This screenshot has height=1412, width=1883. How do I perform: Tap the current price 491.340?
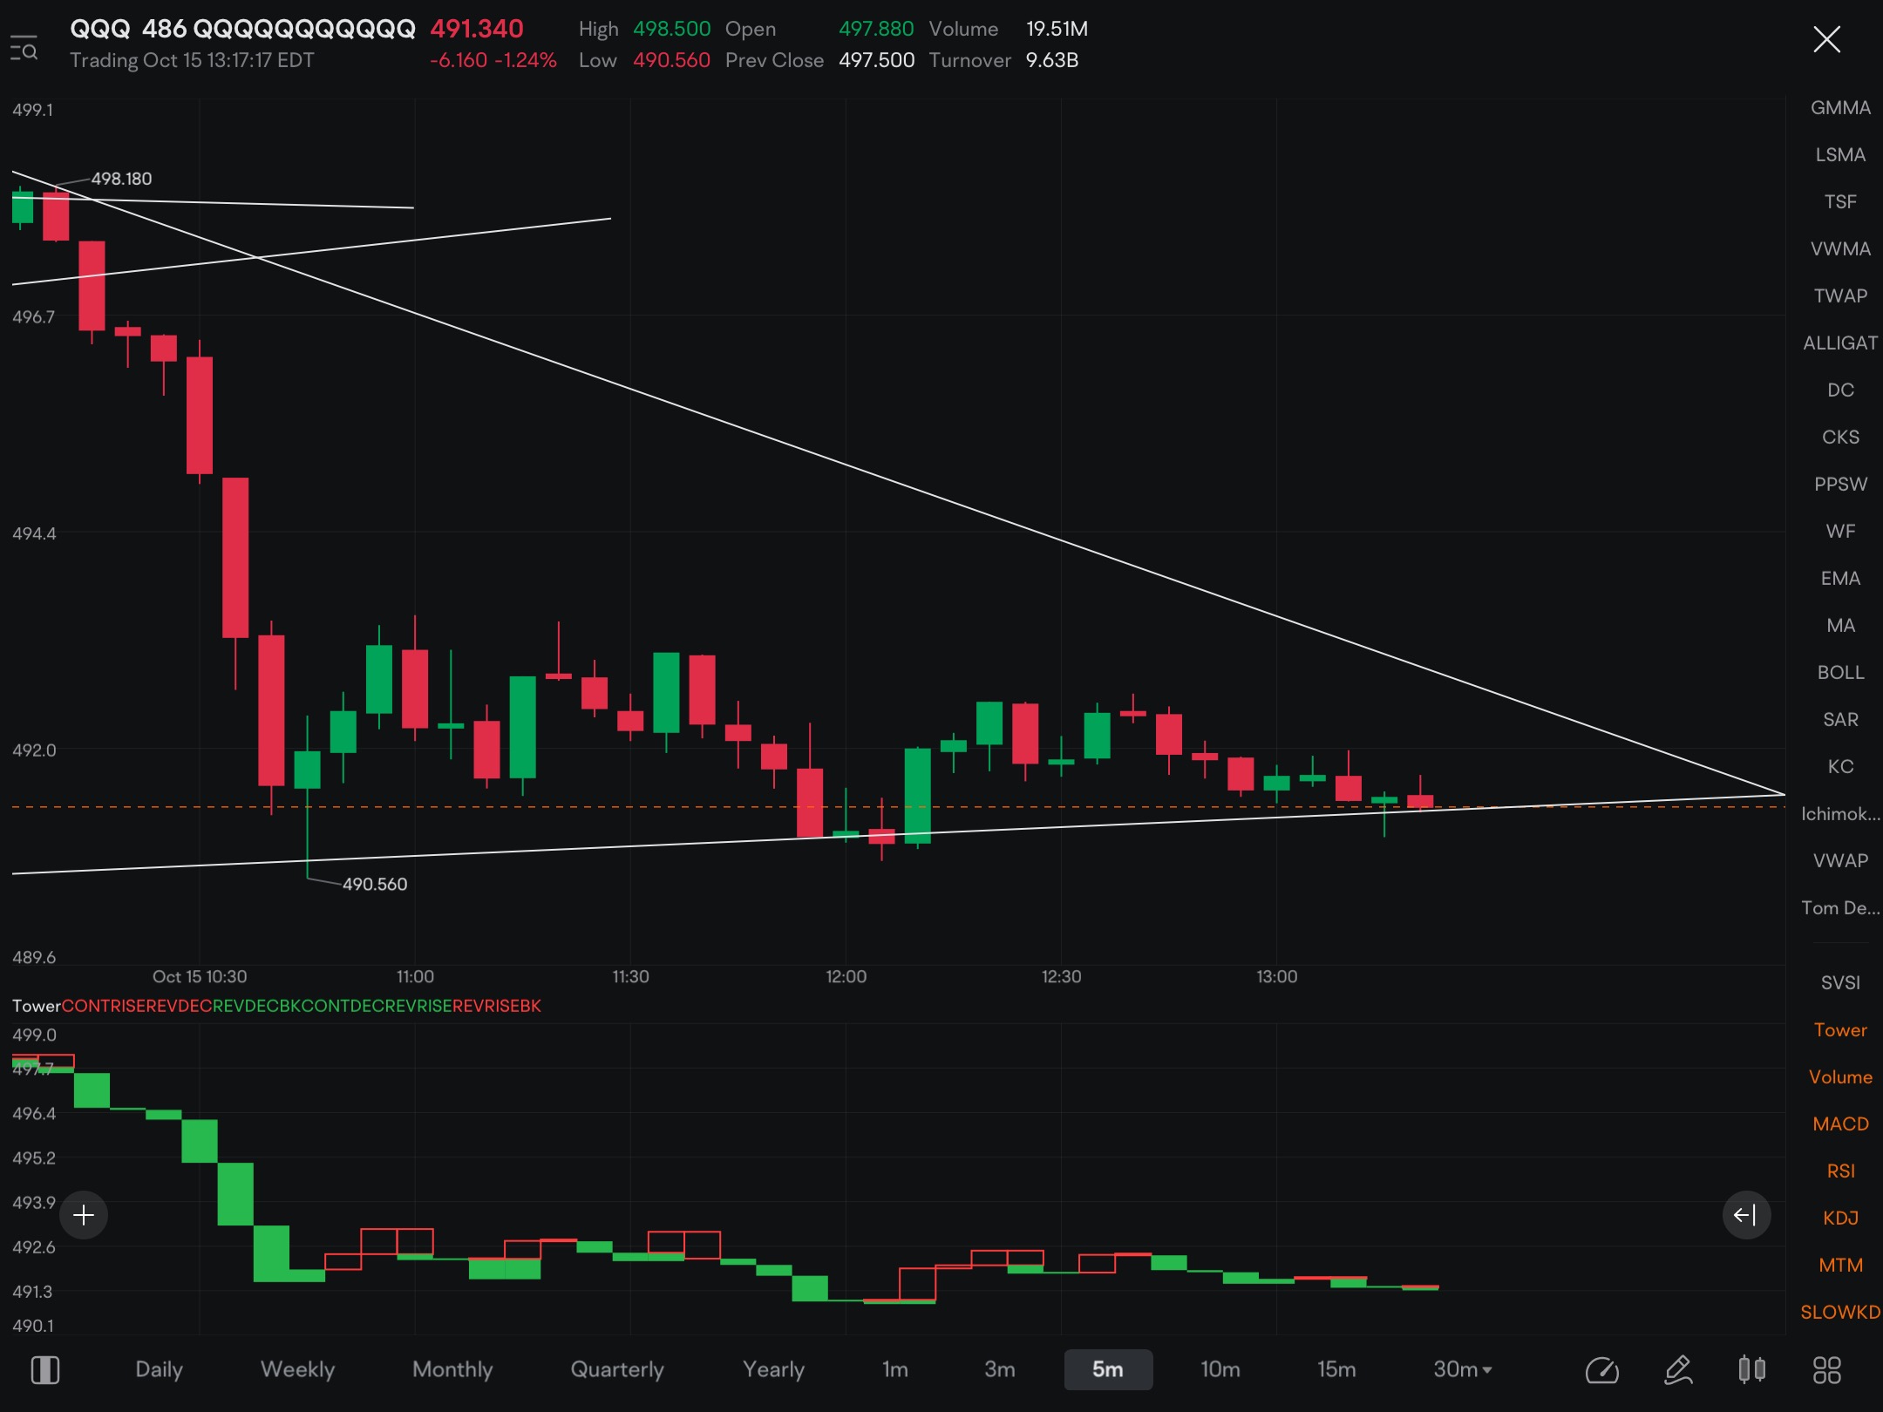click(477, 29)
